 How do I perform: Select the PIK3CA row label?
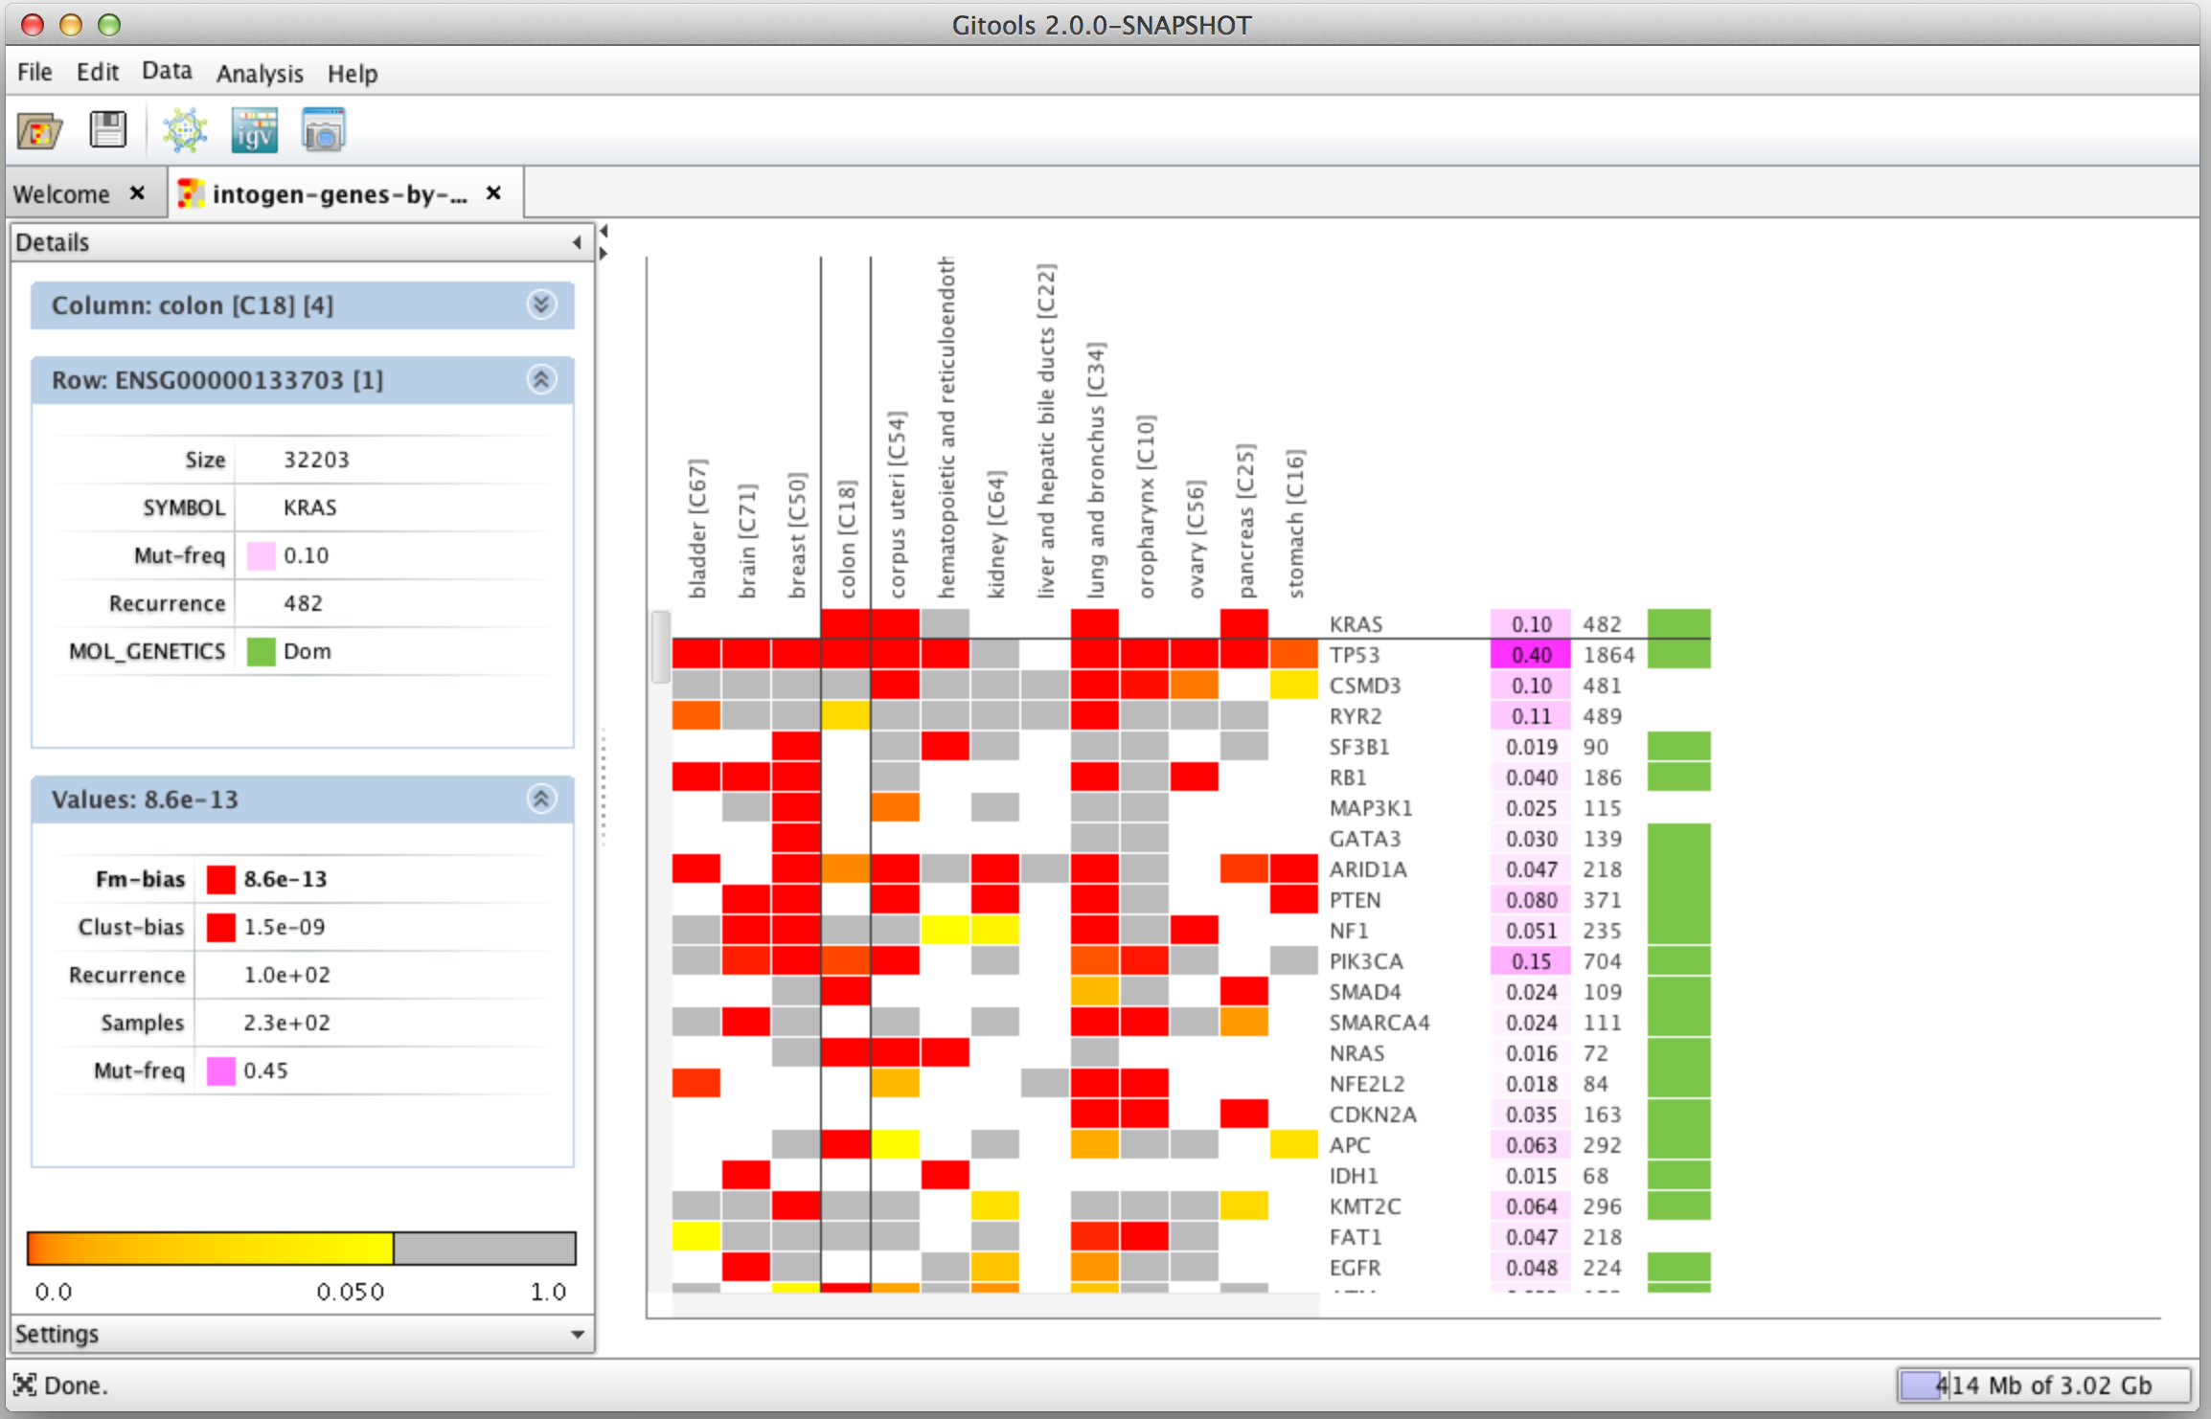coord(1365,961)
